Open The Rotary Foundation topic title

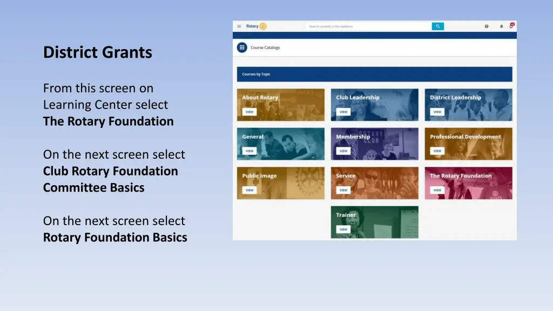point(461,175)
